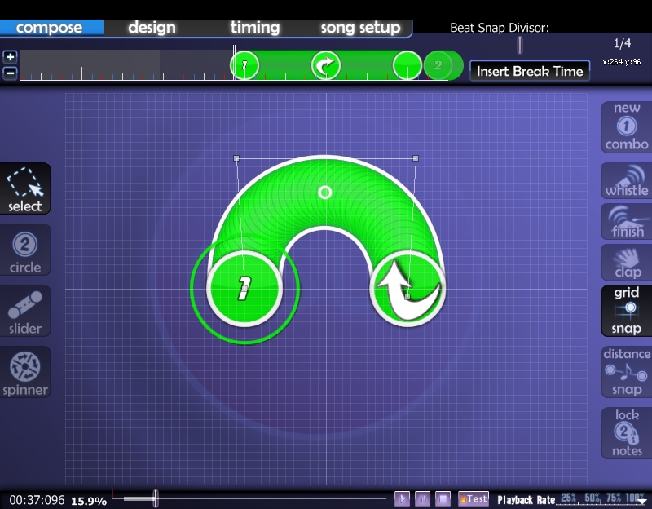Click timeline reverse arrow marker
652x509 pixels.
click(x=325, y=65)
